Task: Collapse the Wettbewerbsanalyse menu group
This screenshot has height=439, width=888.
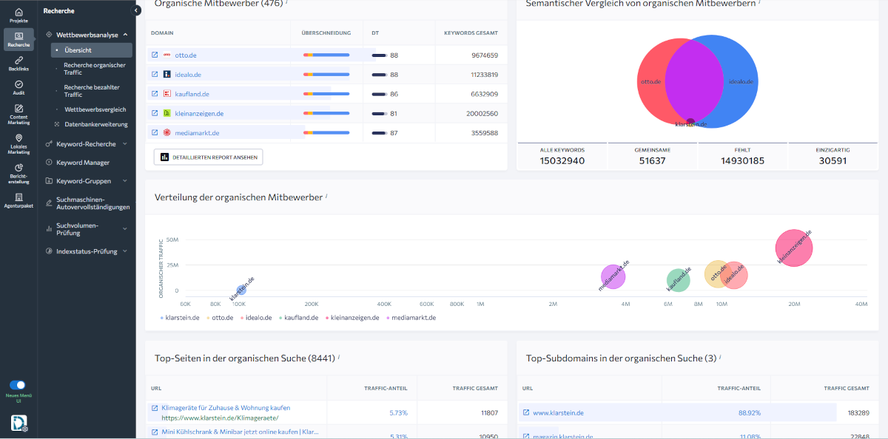Action: click(x=126, y=35)
